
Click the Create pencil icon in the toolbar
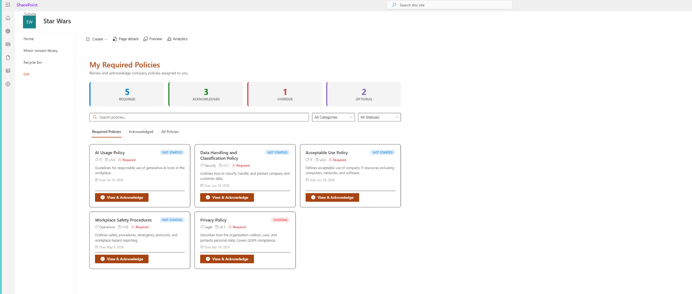click(88, 39)
